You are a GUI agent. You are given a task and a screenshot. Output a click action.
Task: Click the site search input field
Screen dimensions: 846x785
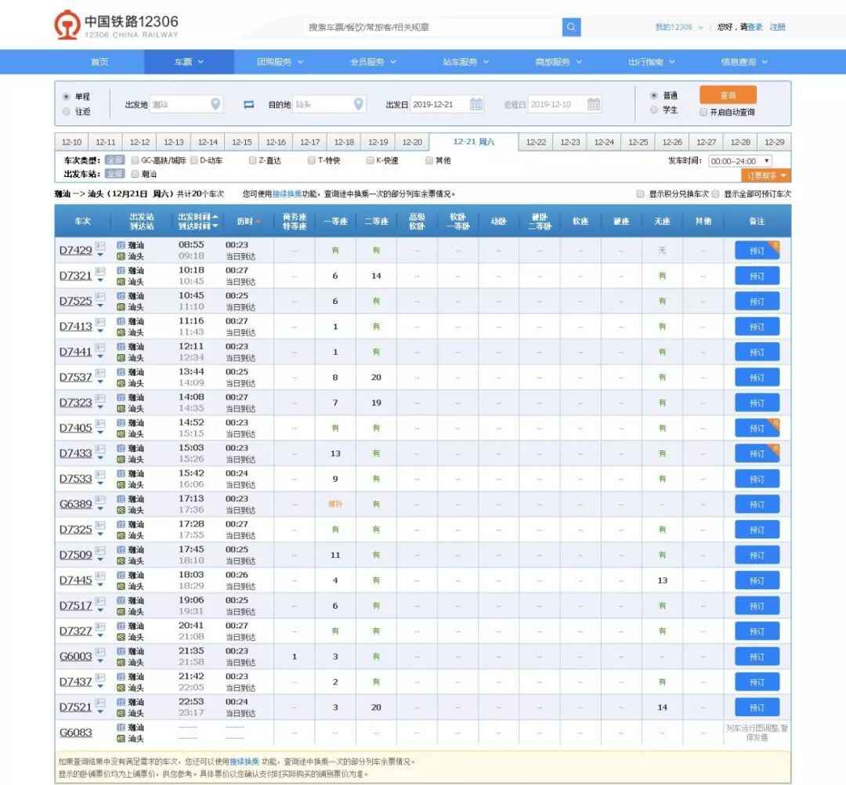point(432,27)
